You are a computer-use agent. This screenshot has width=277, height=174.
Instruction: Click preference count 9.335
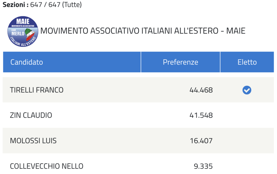click(x=203, y=166)
